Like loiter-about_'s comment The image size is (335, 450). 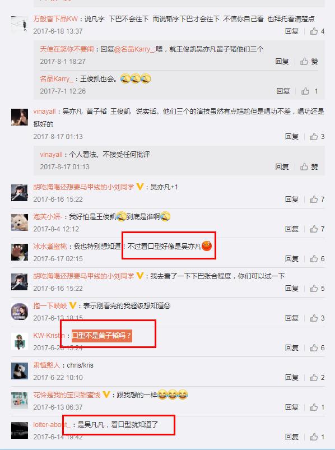coord(317,437)
